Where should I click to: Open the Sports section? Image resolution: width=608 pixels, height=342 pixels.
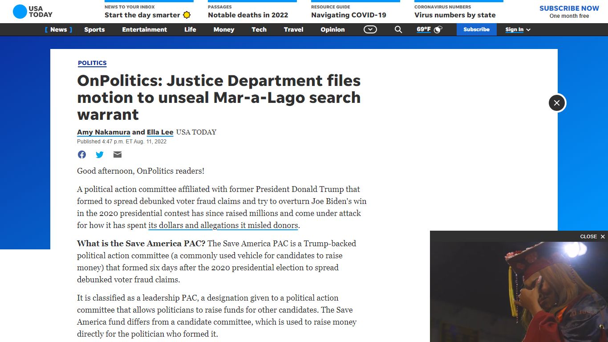94,29
